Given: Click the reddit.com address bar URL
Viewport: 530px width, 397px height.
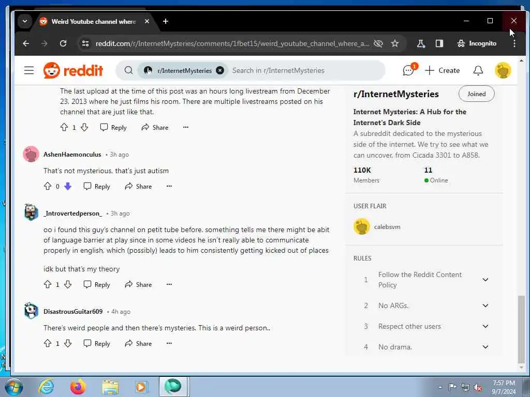Looking at the screenshot, I should [x=232, y=43].
